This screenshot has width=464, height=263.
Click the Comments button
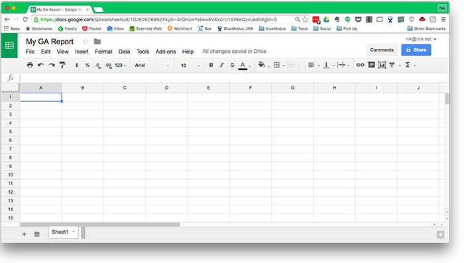click(x=382, y=50)
